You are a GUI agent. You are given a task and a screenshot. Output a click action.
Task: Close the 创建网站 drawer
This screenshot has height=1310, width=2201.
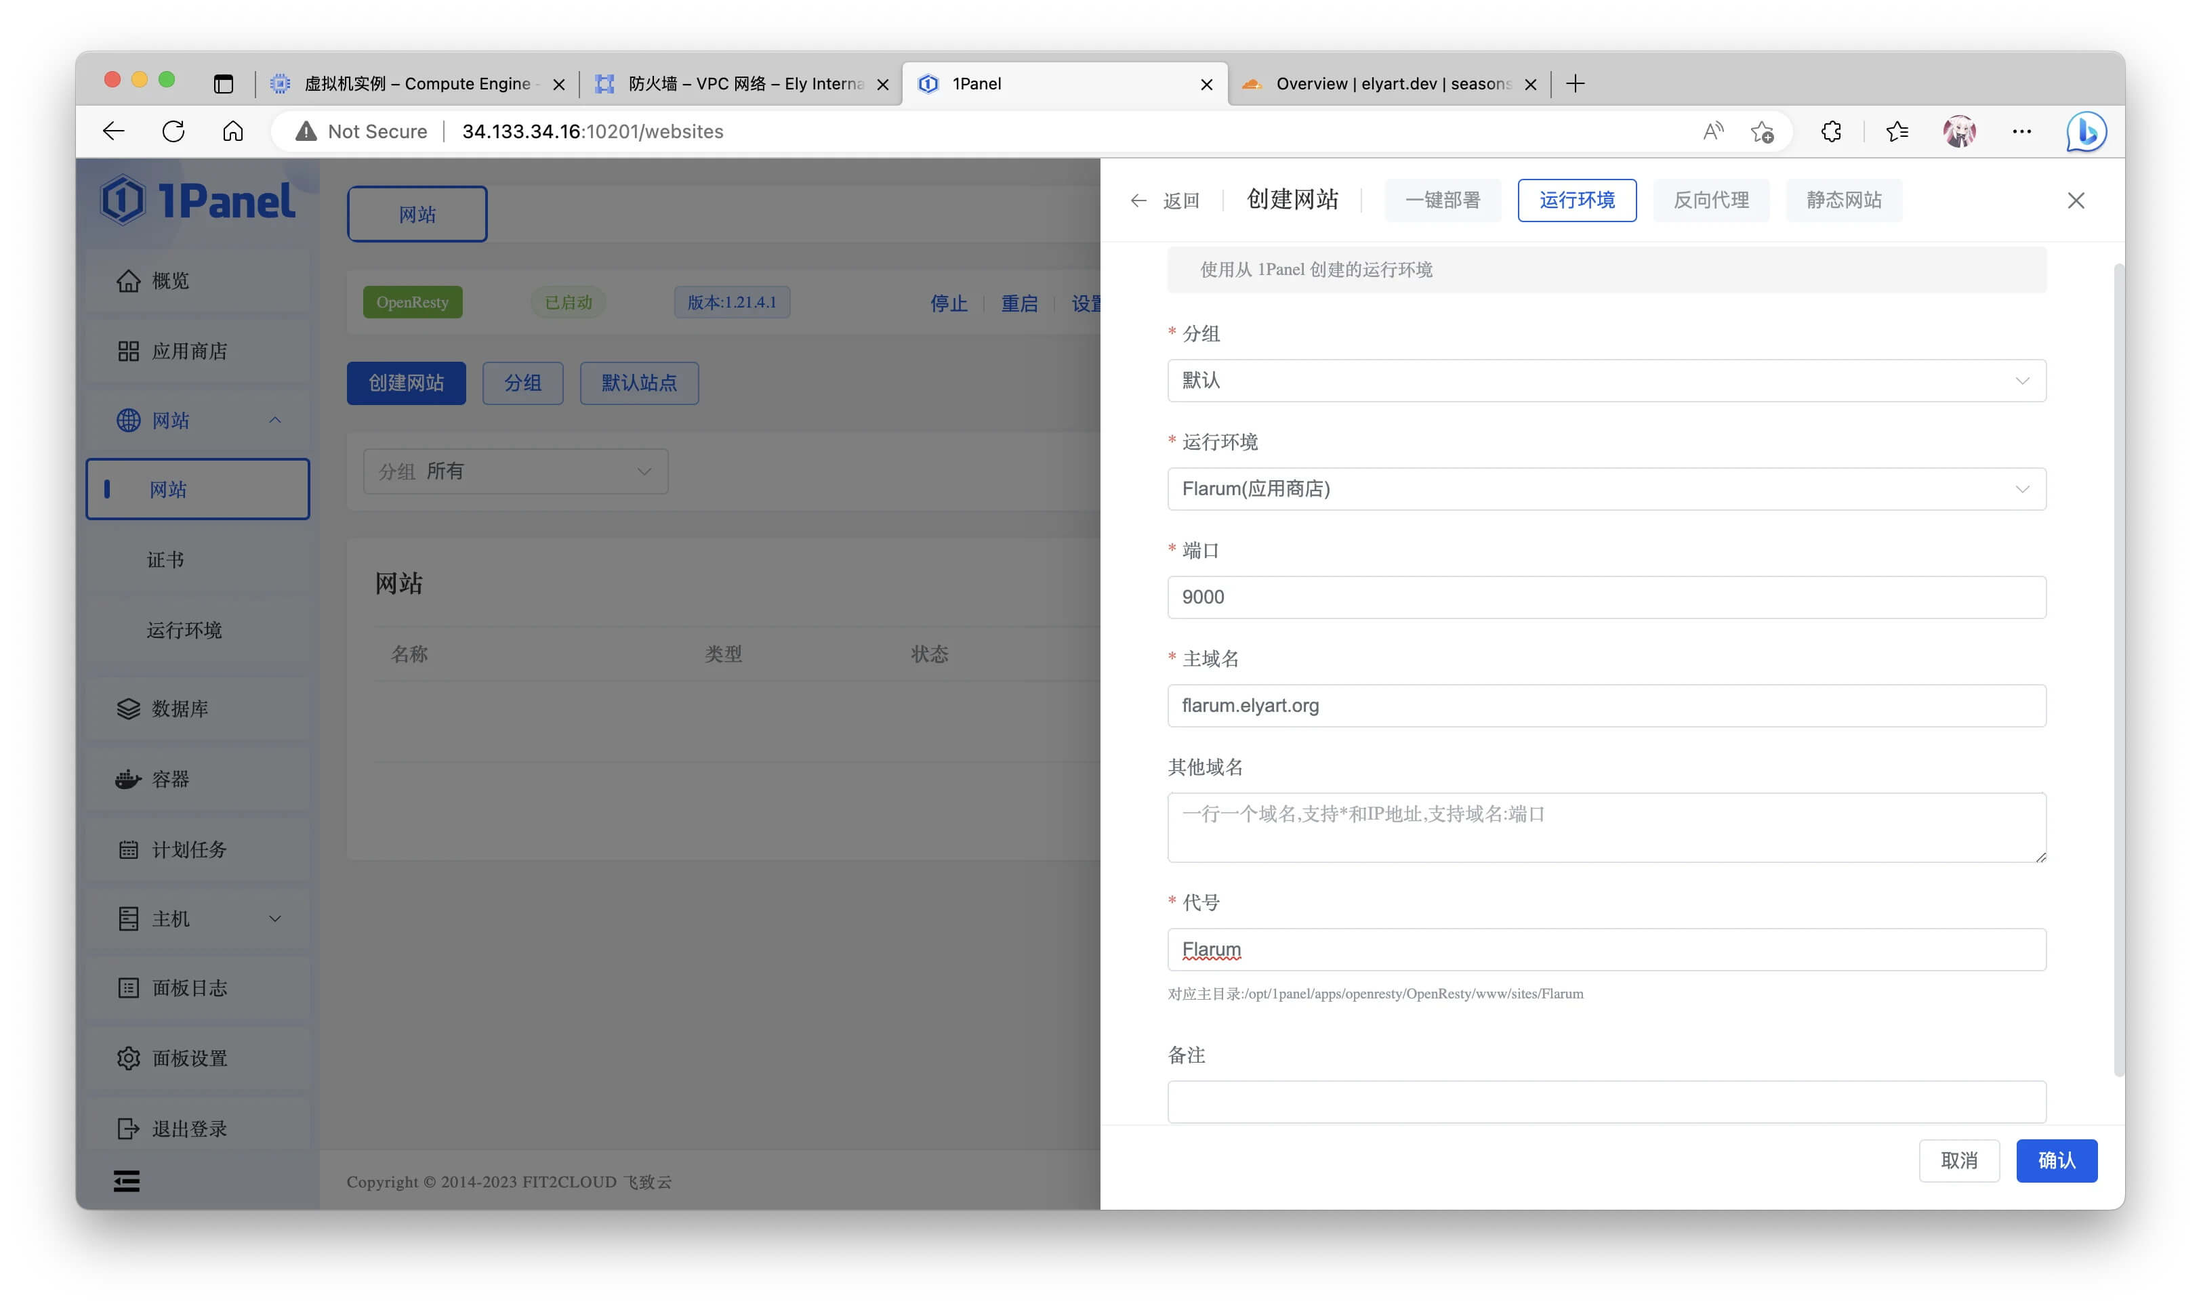(x=2076, y=200)
